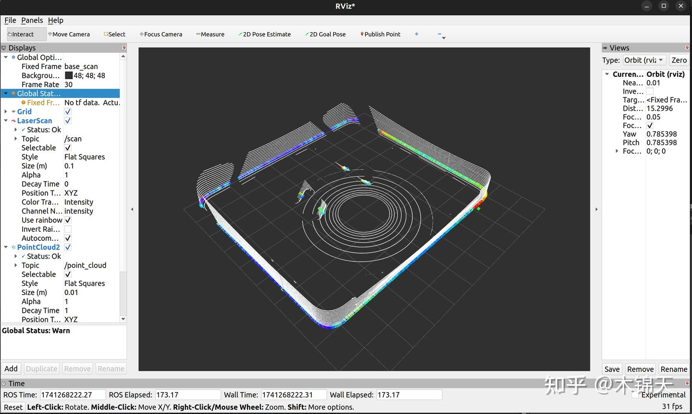This screenshot has height=414, width=692.
Task: Select the 2D Goal Pose tool
Action: pos(325,34)
